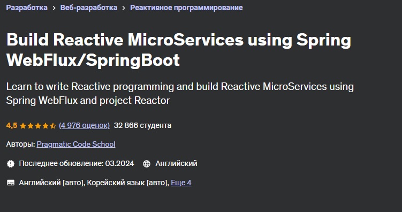Image resolution: width=402 pixels, height=212 pixels.
Task: Open the 4 976 оценок reviews link
Action: [x=85, y=125]
